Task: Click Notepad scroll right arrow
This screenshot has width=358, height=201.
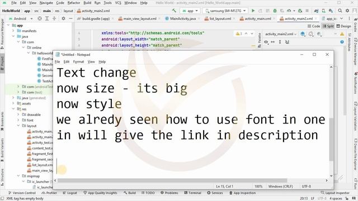Action: click(327, 180)
